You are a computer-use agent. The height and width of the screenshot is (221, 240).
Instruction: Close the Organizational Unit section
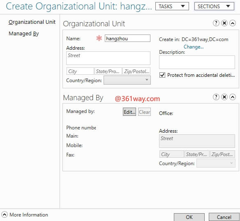tap(224, 23)
